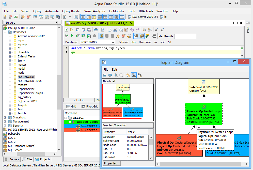This screenshot has height=170, width=253.
Task: Click the Open file icon in editor toolbar
Action: tap(72, 30)
